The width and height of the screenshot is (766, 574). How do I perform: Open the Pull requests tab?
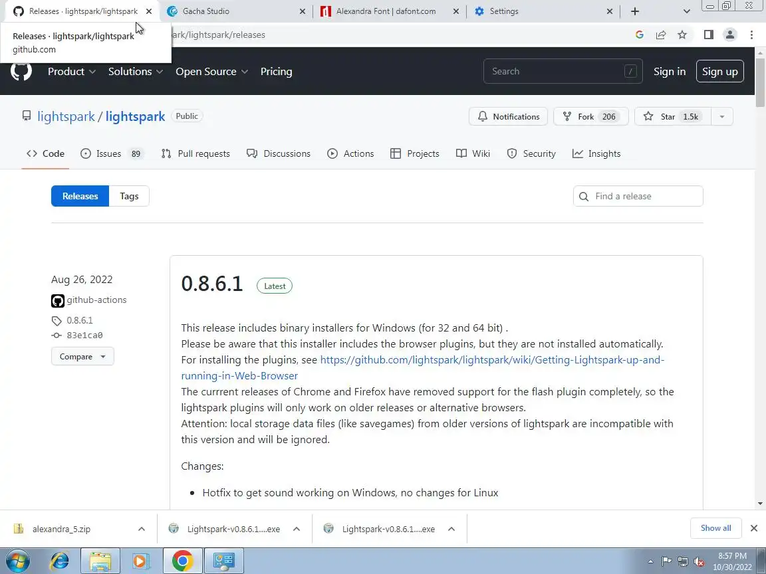tap(195, 153)
